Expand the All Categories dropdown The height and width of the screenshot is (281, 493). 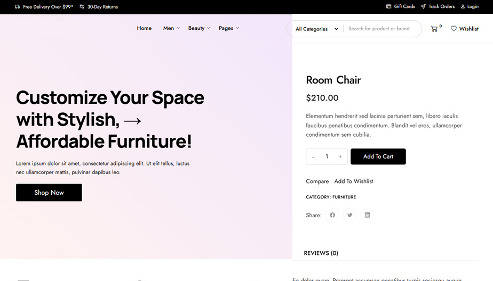(x=317, y=29)
